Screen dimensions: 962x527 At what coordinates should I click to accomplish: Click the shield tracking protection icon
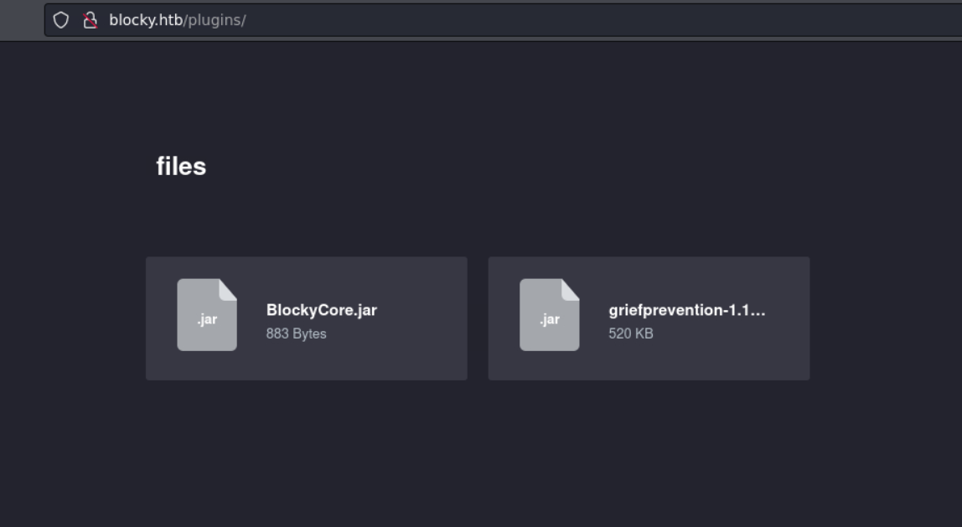point(60,20)
